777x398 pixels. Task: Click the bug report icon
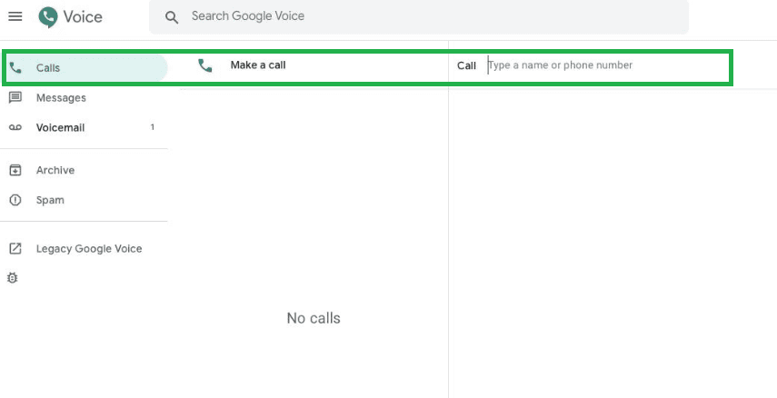coord(13,277)
